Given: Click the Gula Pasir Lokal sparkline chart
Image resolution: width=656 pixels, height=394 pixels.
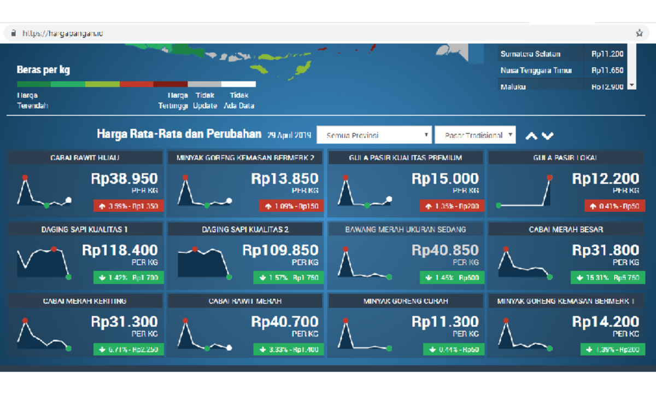Looking at the screenshot, I should click(524, 191).
